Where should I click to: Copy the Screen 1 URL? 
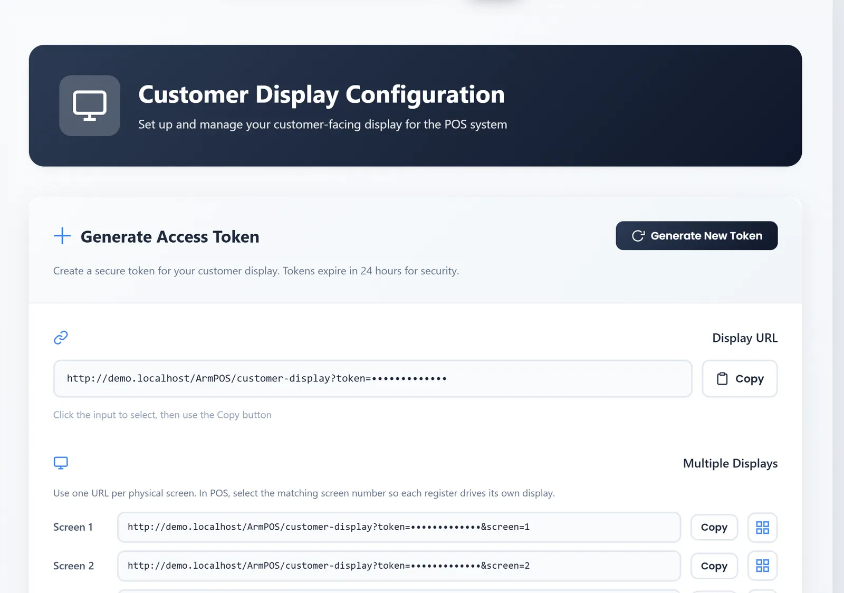pos(714,527)
